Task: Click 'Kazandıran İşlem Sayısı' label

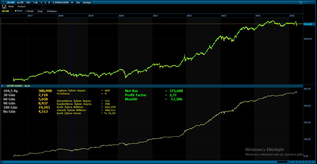Action: 74,101
